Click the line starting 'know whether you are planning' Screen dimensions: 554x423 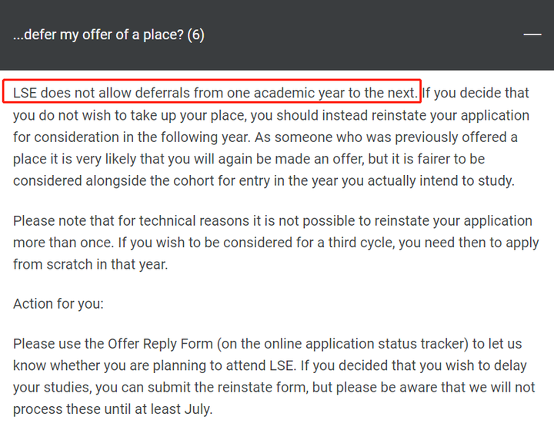point(270,366)
